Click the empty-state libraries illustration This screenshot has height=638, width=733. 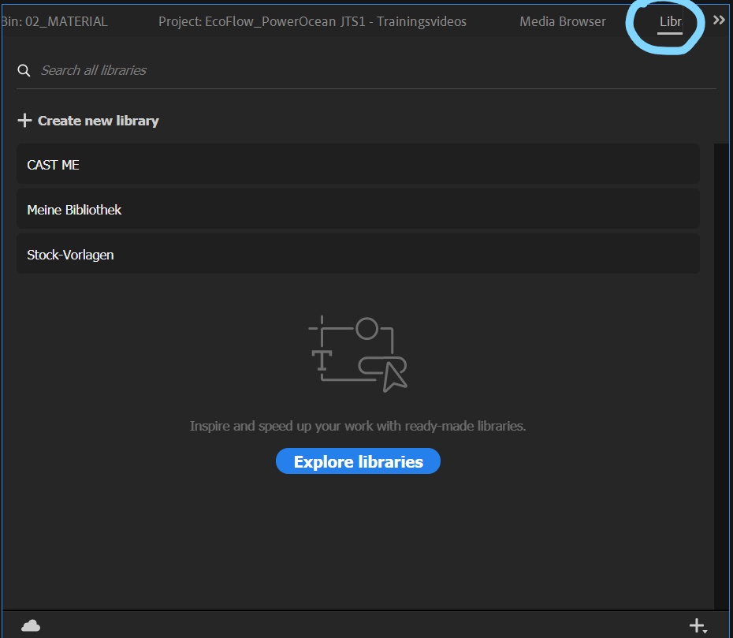pos(359,353)
